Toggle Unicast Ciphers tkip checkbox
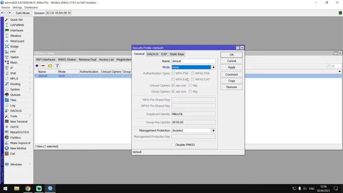Image resolution: width=343 pixels, height=193 pixels. pos(190,85)
